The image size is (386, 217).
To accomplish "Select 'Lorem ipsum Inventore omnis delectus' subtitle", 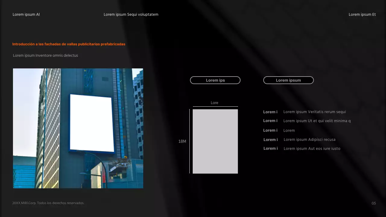I will pyautogui.click(x=45, y=55).
